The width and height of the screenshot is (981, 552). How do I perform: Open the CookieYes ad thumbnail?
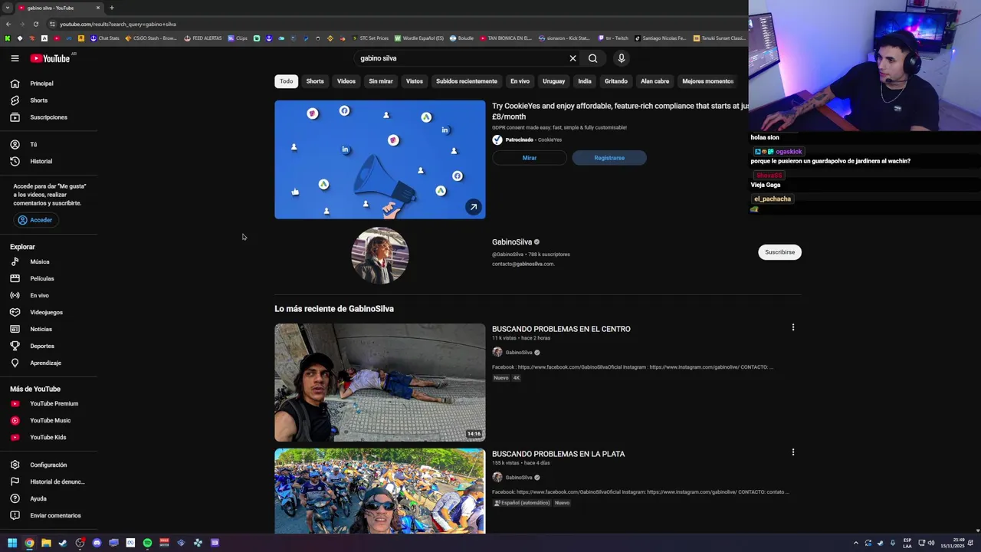pos(380,159)
